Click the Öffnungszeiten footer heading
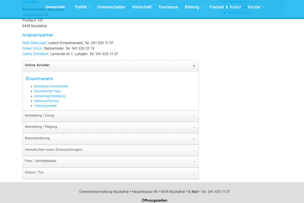Viewport: 304px width, 203px height. (x=154, y=200)
